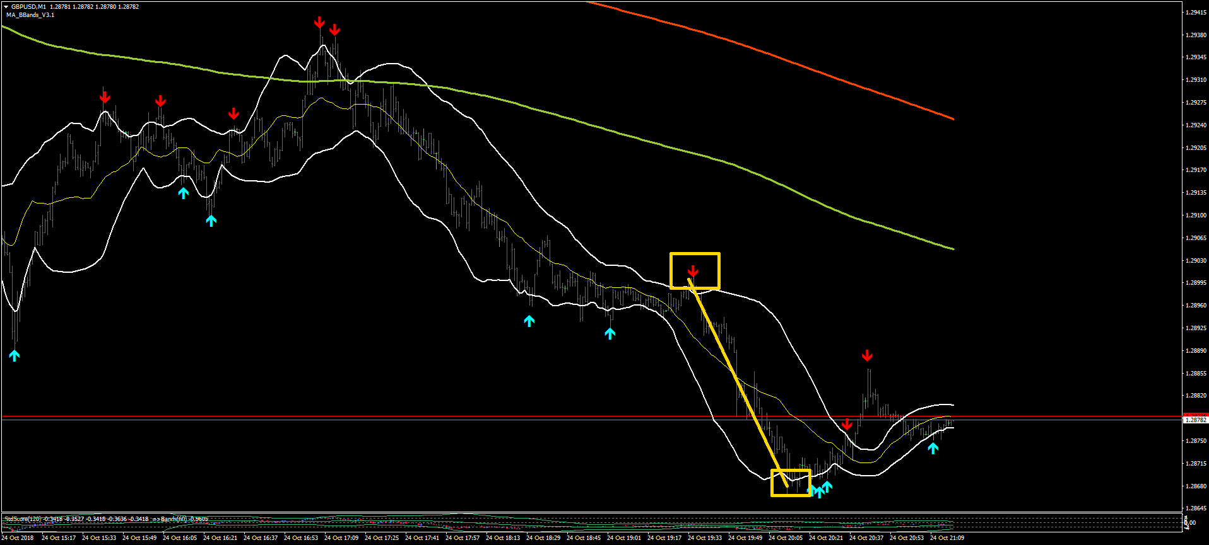Screen dimensions: 1209x545
Task: Click the 1.28890 price axis label
Action: click(1196, 351)
